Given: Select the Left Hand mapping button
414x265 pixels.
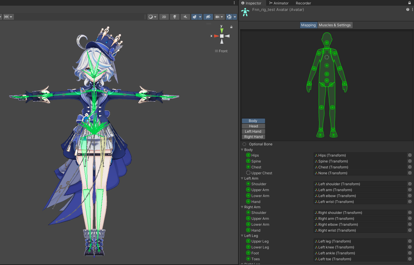Looking at the screenshot, I should coord(253,131).
